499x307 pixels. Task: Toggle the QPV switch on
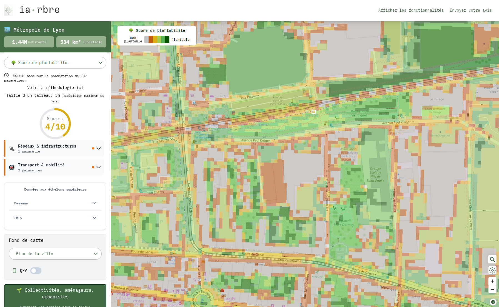(x=36, y=271)
